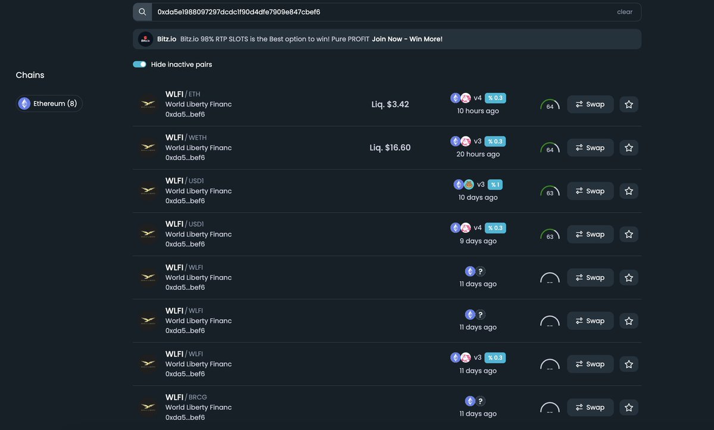714x430 pixels.
Task: Click the WLFI token logo in the WLFI/ETH row
Action: (x=148, y=104)
